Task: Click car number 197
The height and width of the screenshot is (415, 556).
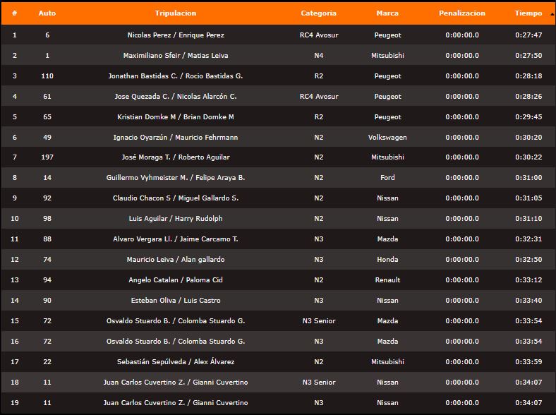Action: tap(47, 157)
